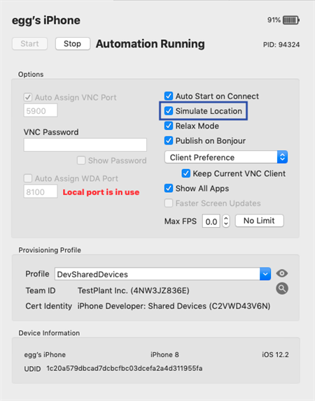Uncheck Keep Current VNC Client

(185, 173)
